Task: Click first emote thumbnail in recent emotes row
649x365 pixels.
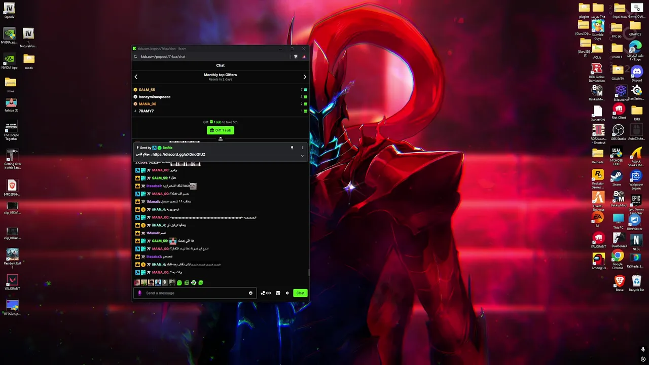Action: (x=137, y=283)
